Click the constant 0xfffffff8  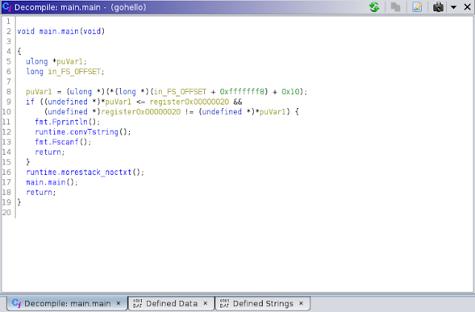pos(242,92)
